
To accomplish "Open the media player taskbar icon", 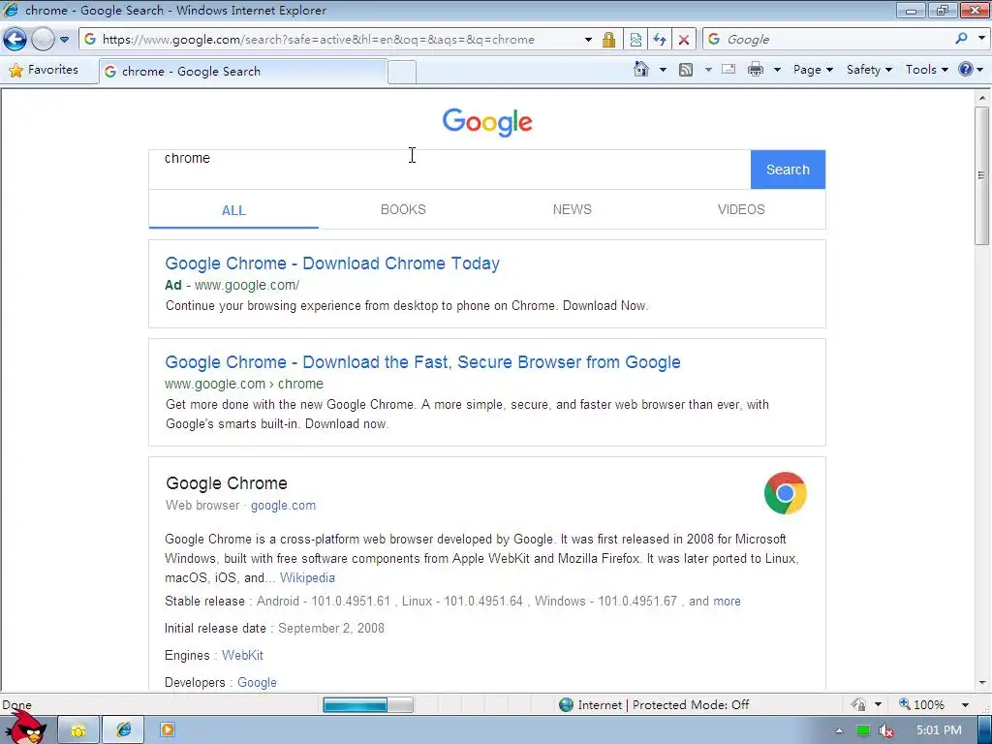I will 167,730.
